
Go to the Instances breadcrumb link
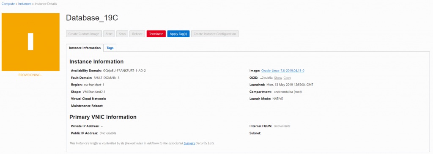click(x=25, y=4)
